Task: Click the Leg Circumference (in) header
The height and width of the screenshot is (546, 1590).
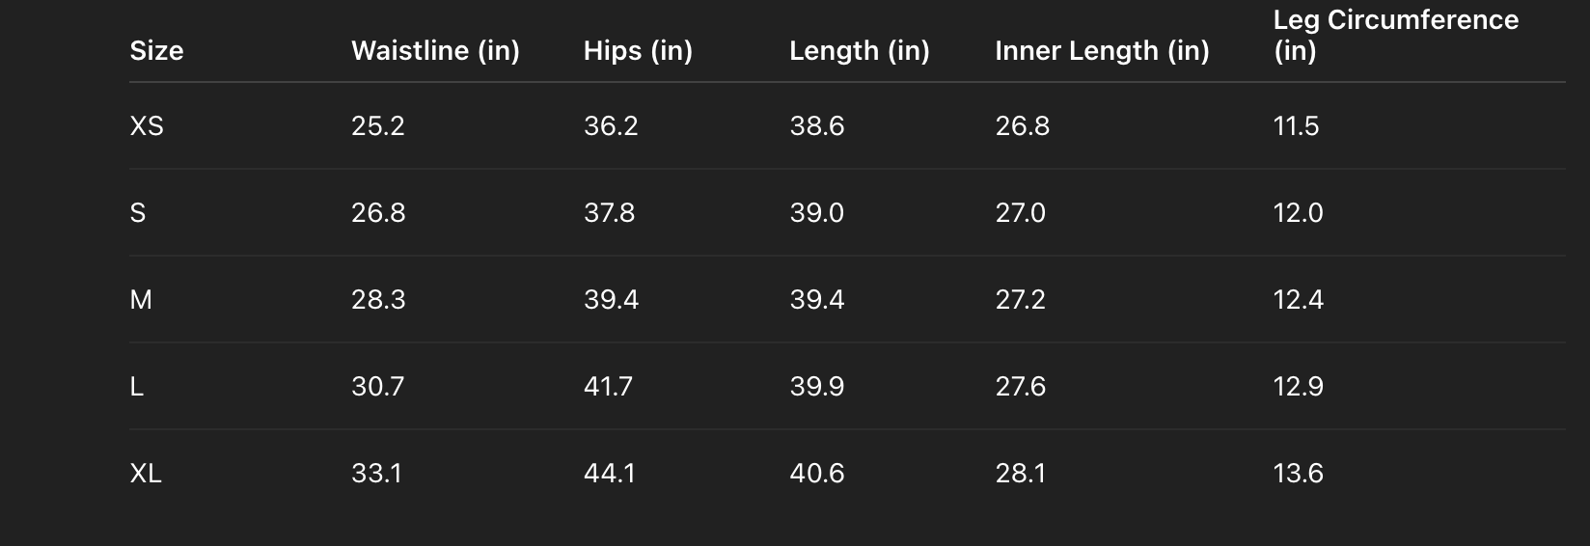Action: (x=1395, y=35)
